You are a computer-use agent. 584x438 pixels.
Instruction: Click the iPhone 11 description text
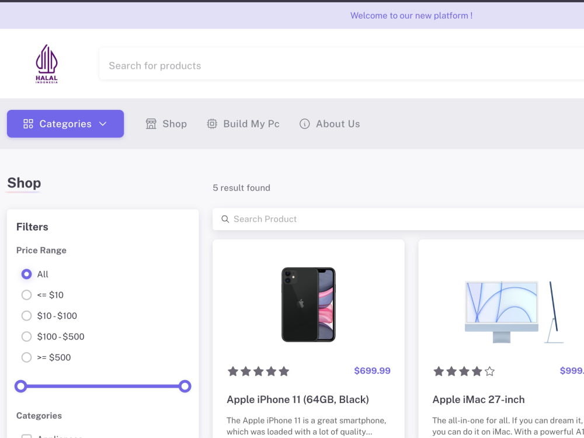tap(306, 426)
